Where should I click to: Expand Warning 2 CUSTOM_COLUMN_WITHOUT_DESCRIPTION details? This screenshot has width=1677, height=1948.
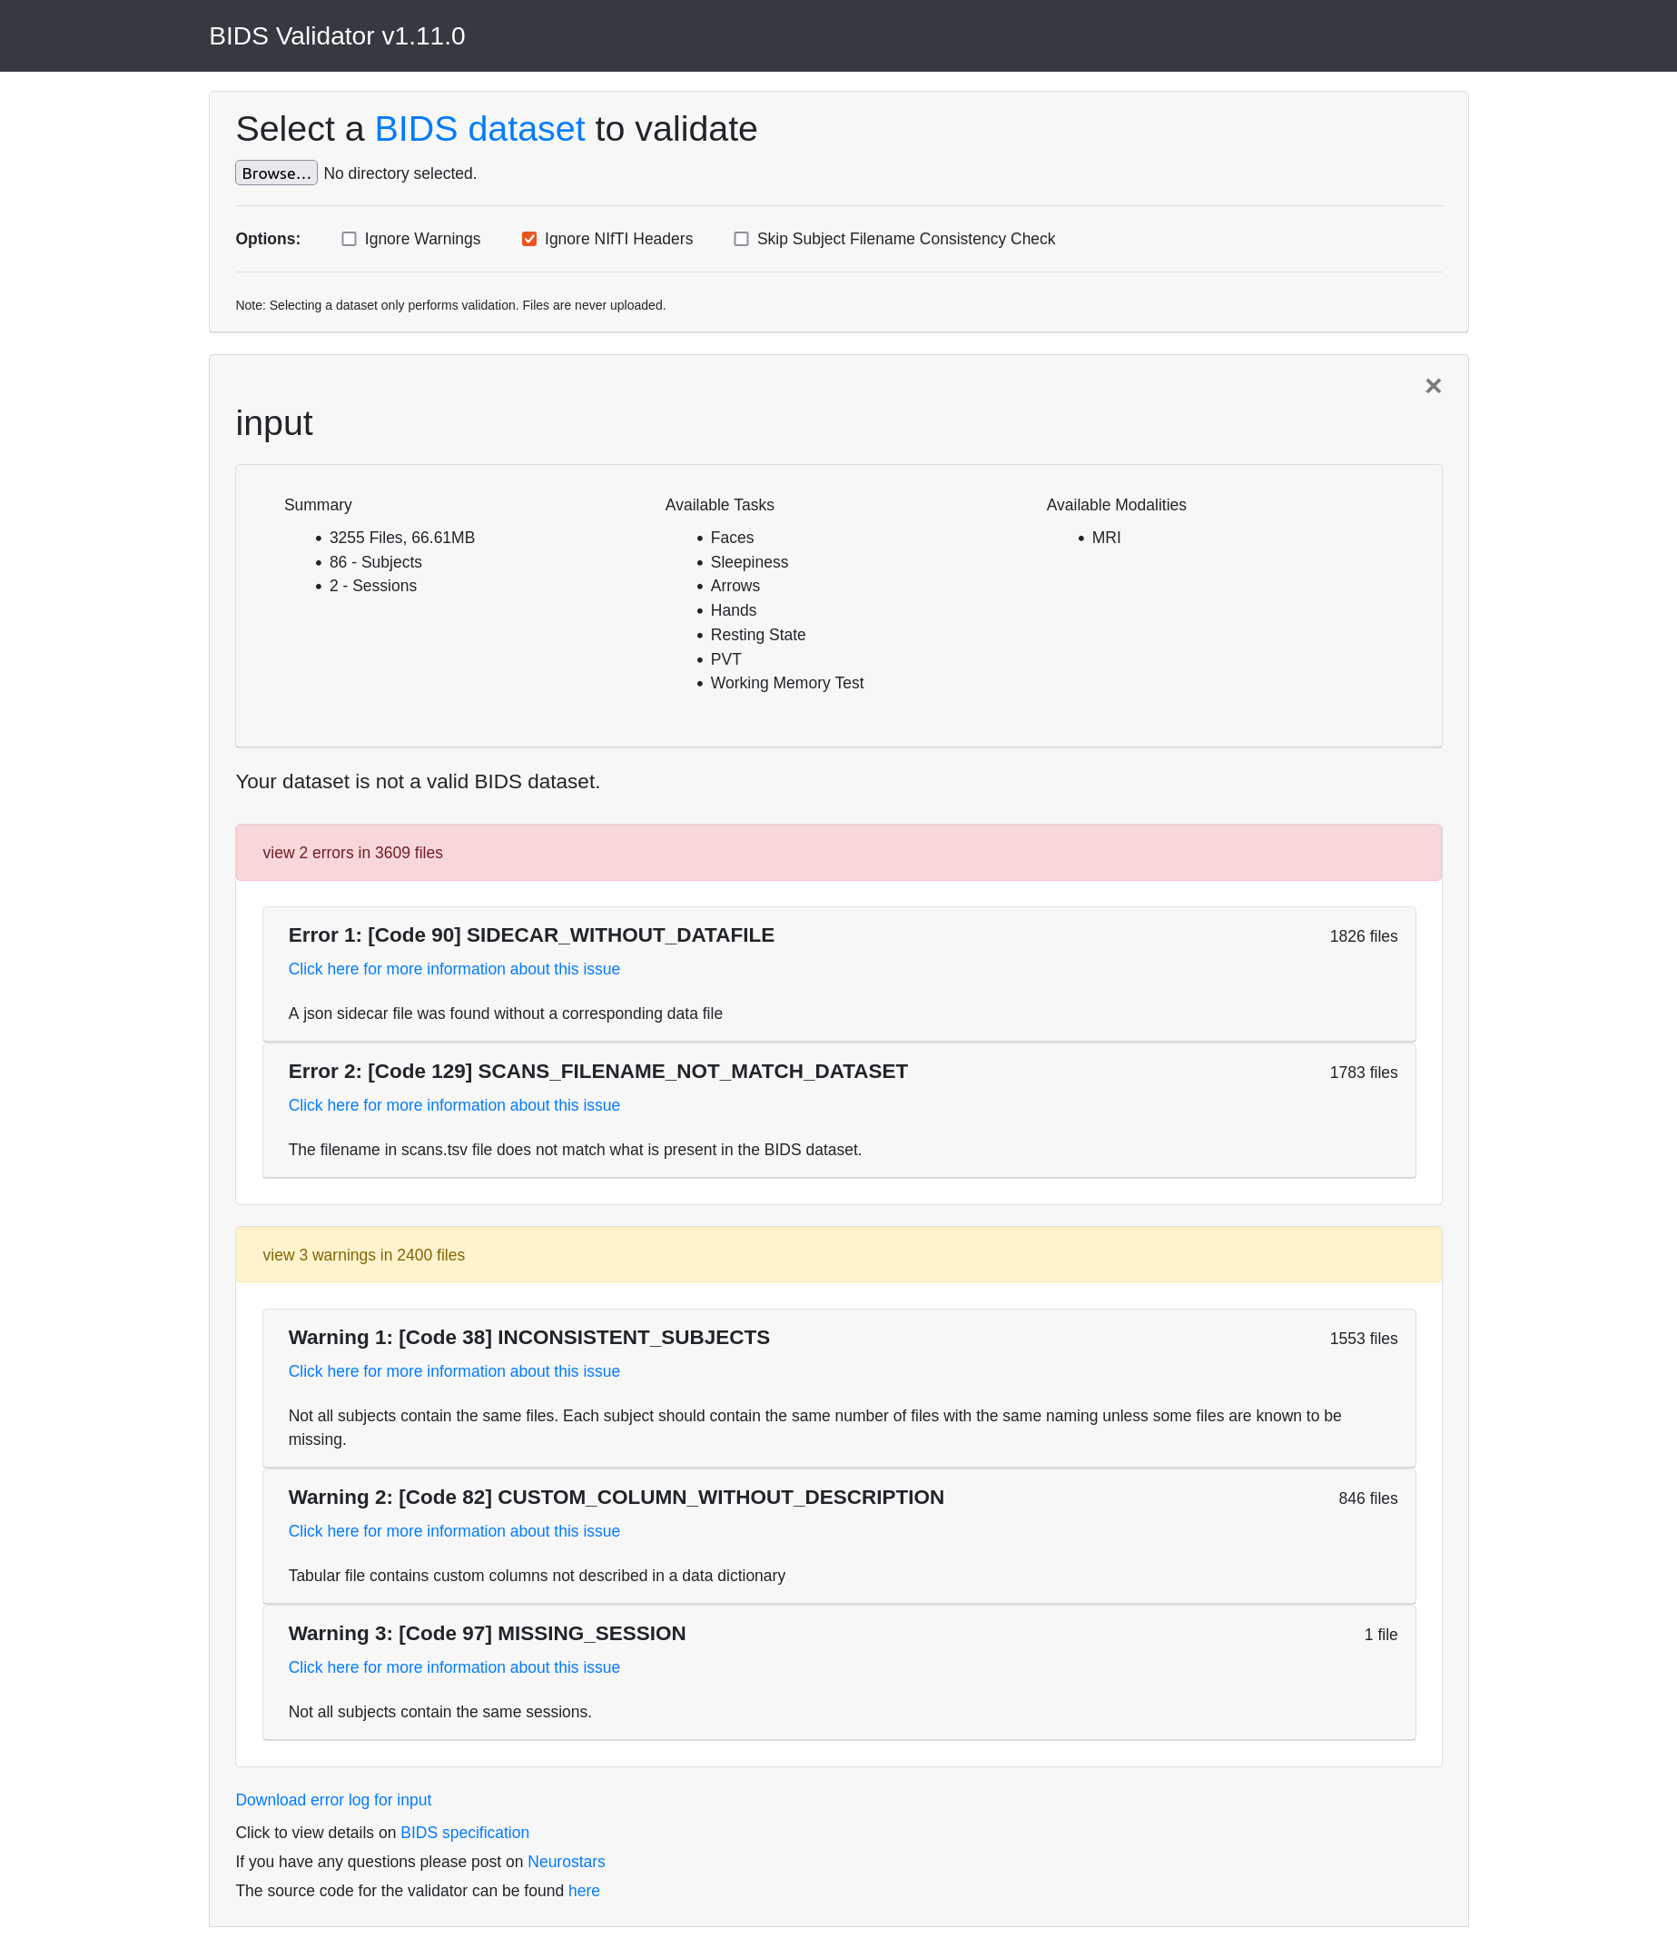[616, 1498]
